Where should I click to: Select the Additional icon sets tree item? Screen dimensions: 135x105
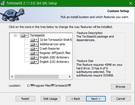point(52,44)
